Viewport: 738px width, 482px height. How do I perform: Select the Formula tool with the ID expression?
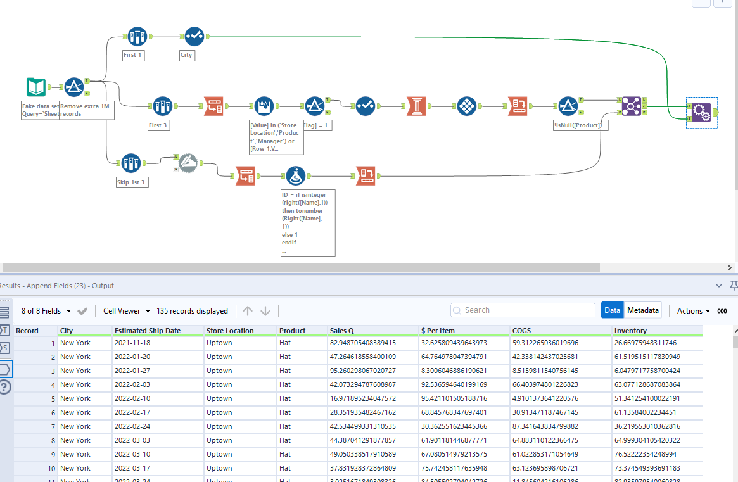[x=296, y=176]
